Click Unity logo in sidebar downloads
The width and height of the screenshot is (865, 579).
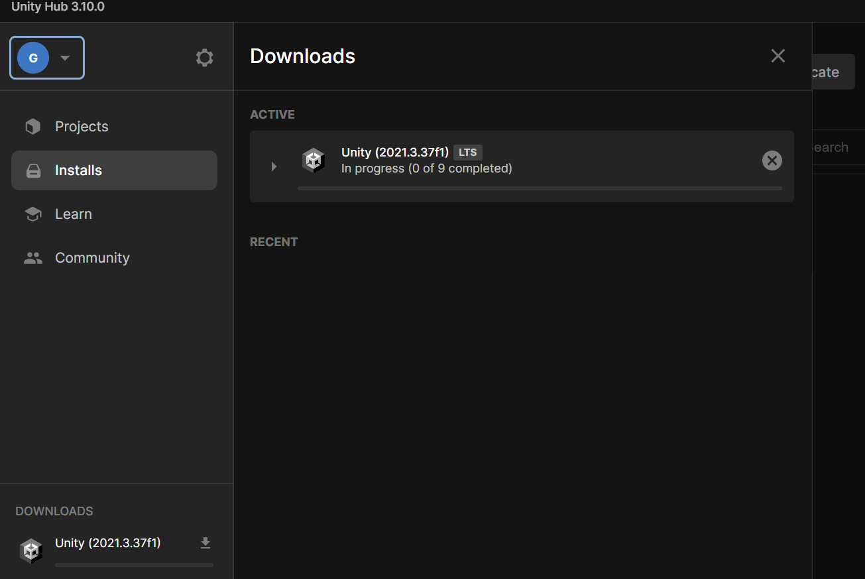click(x=31, y=550)
